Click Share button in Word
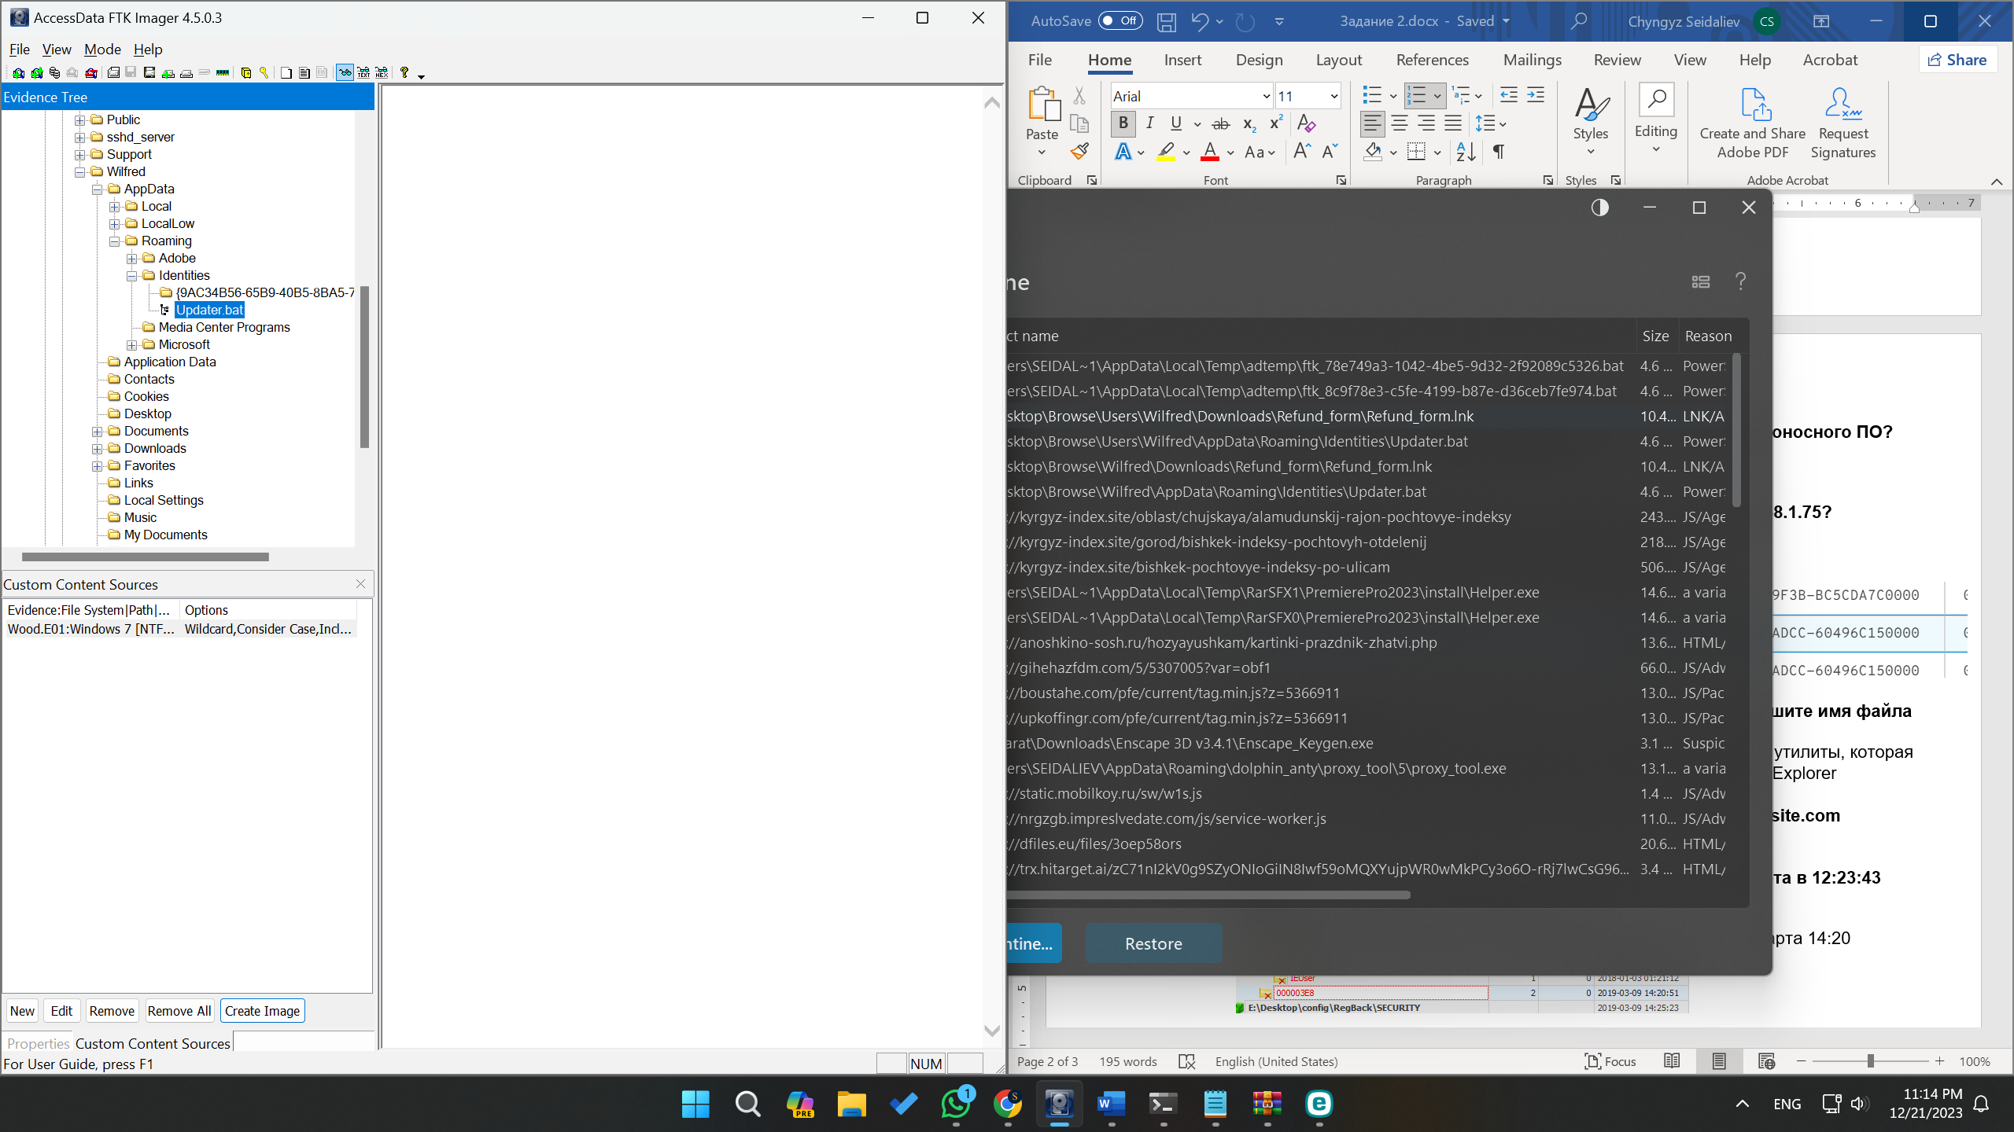The height and width of the screenshot is (1132, 2014). (x=1958, y=60)
